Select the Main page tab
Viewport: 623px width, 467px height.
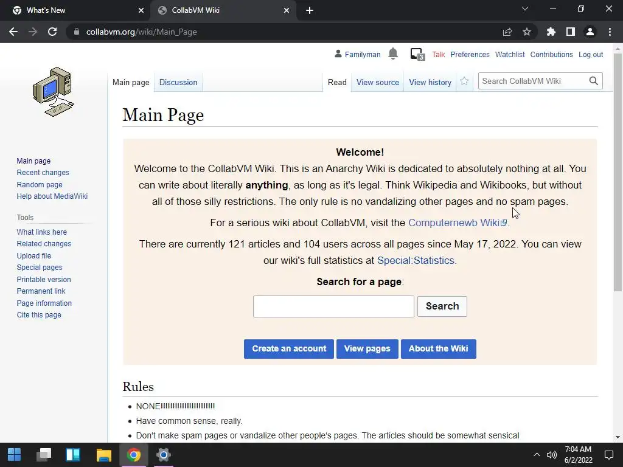pyautogui.click(x=131, y=82)
